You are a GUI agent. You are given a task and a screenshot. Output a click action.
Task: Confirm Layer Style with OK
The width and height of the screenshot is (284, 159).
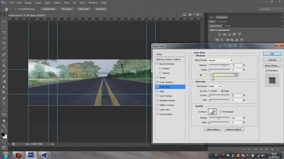pos(272,54)
